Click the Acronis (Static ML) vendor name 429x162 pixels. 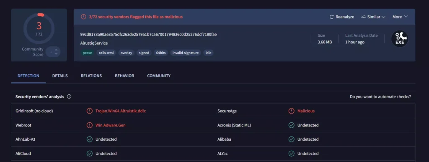[234, 125]
